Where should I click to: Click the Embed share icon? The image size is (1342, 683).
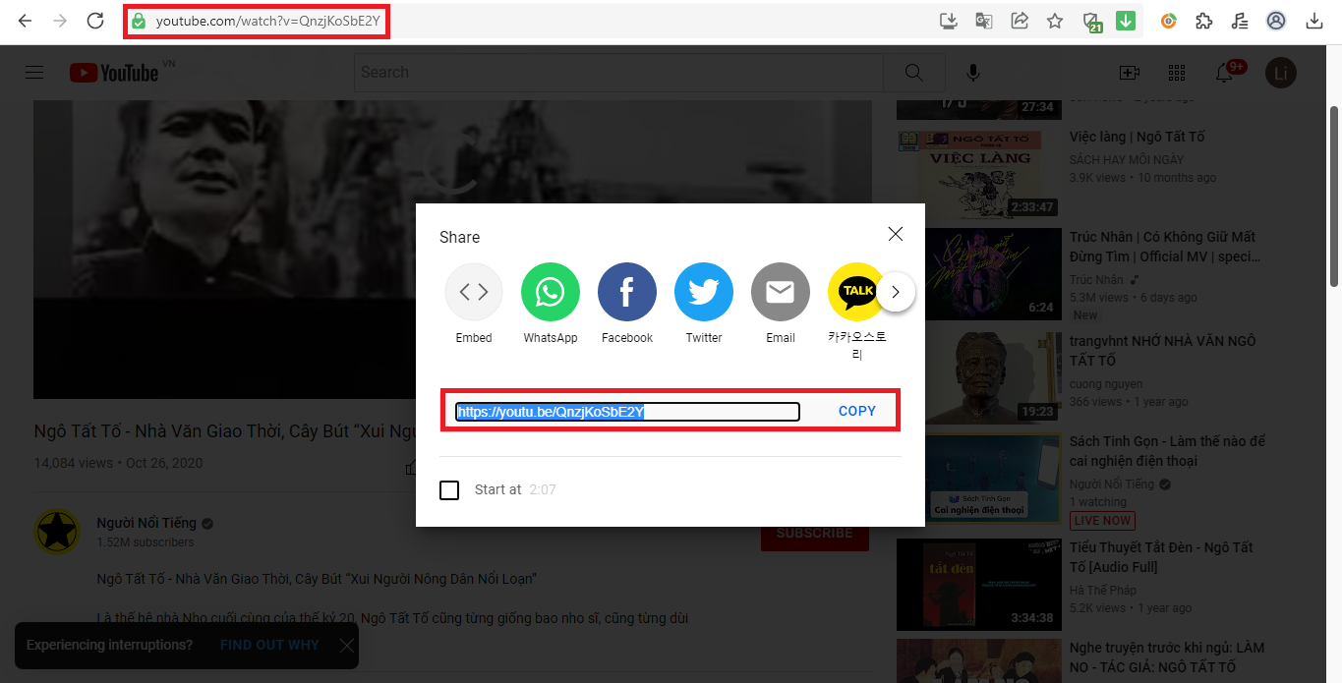pos(474,293)
